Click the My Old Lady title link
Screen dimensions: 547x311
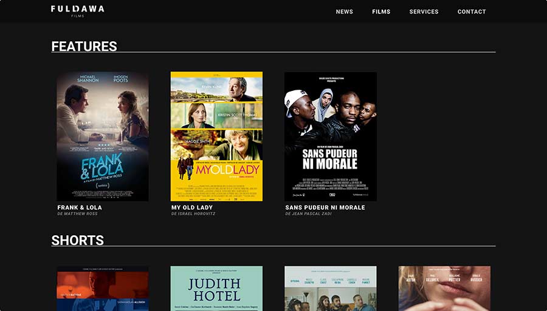click(x=192, y=207)
